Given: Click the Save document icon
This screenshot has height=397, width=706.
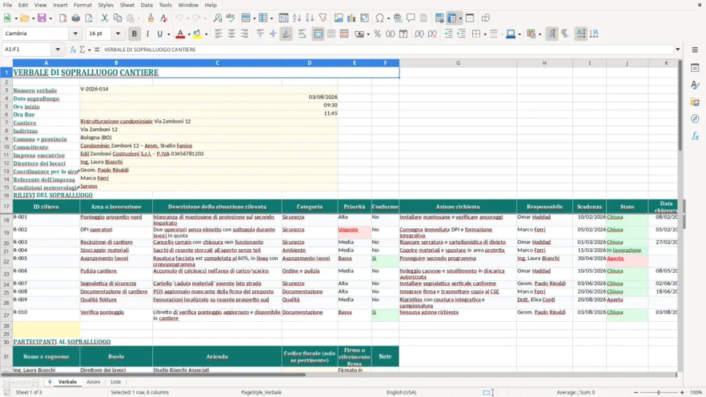Looking at the screenshot, I should (x=42, y=18).
